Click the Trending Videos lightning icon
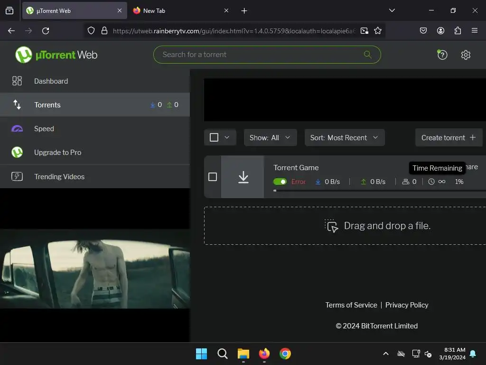The height and width of the screenshot is (365, 486). pos(17,176)
